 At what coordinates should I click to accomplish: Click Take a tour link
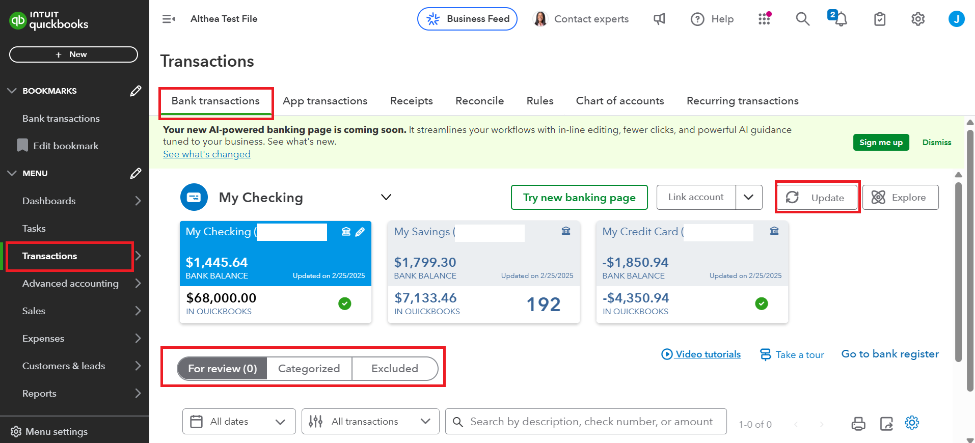click(x=792, y=354)
